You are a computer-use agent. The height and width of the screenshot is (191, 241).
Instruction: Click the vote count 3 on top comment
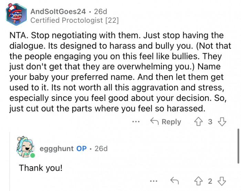click(210, 122)
